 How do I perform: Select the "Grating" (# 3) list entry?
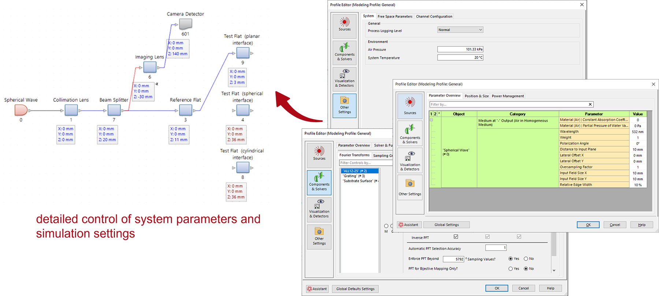[354, 176]
